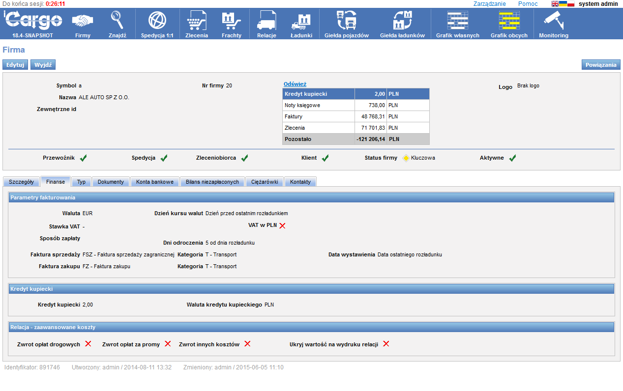Open the Frachty toolbar icon

(231, 21)
